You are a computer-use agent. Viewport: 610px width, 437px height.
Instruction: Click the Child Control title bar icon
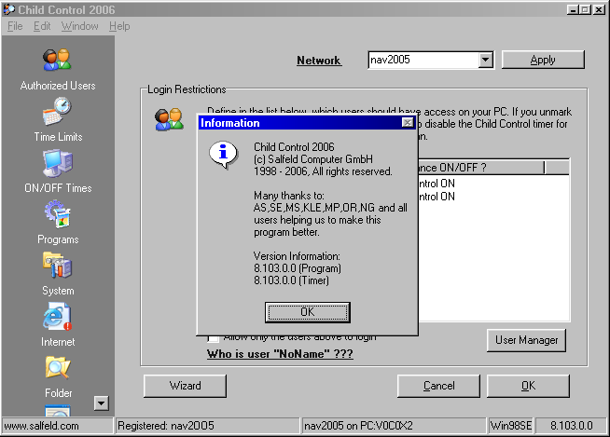pyautogui.click(x=10, y=8)
